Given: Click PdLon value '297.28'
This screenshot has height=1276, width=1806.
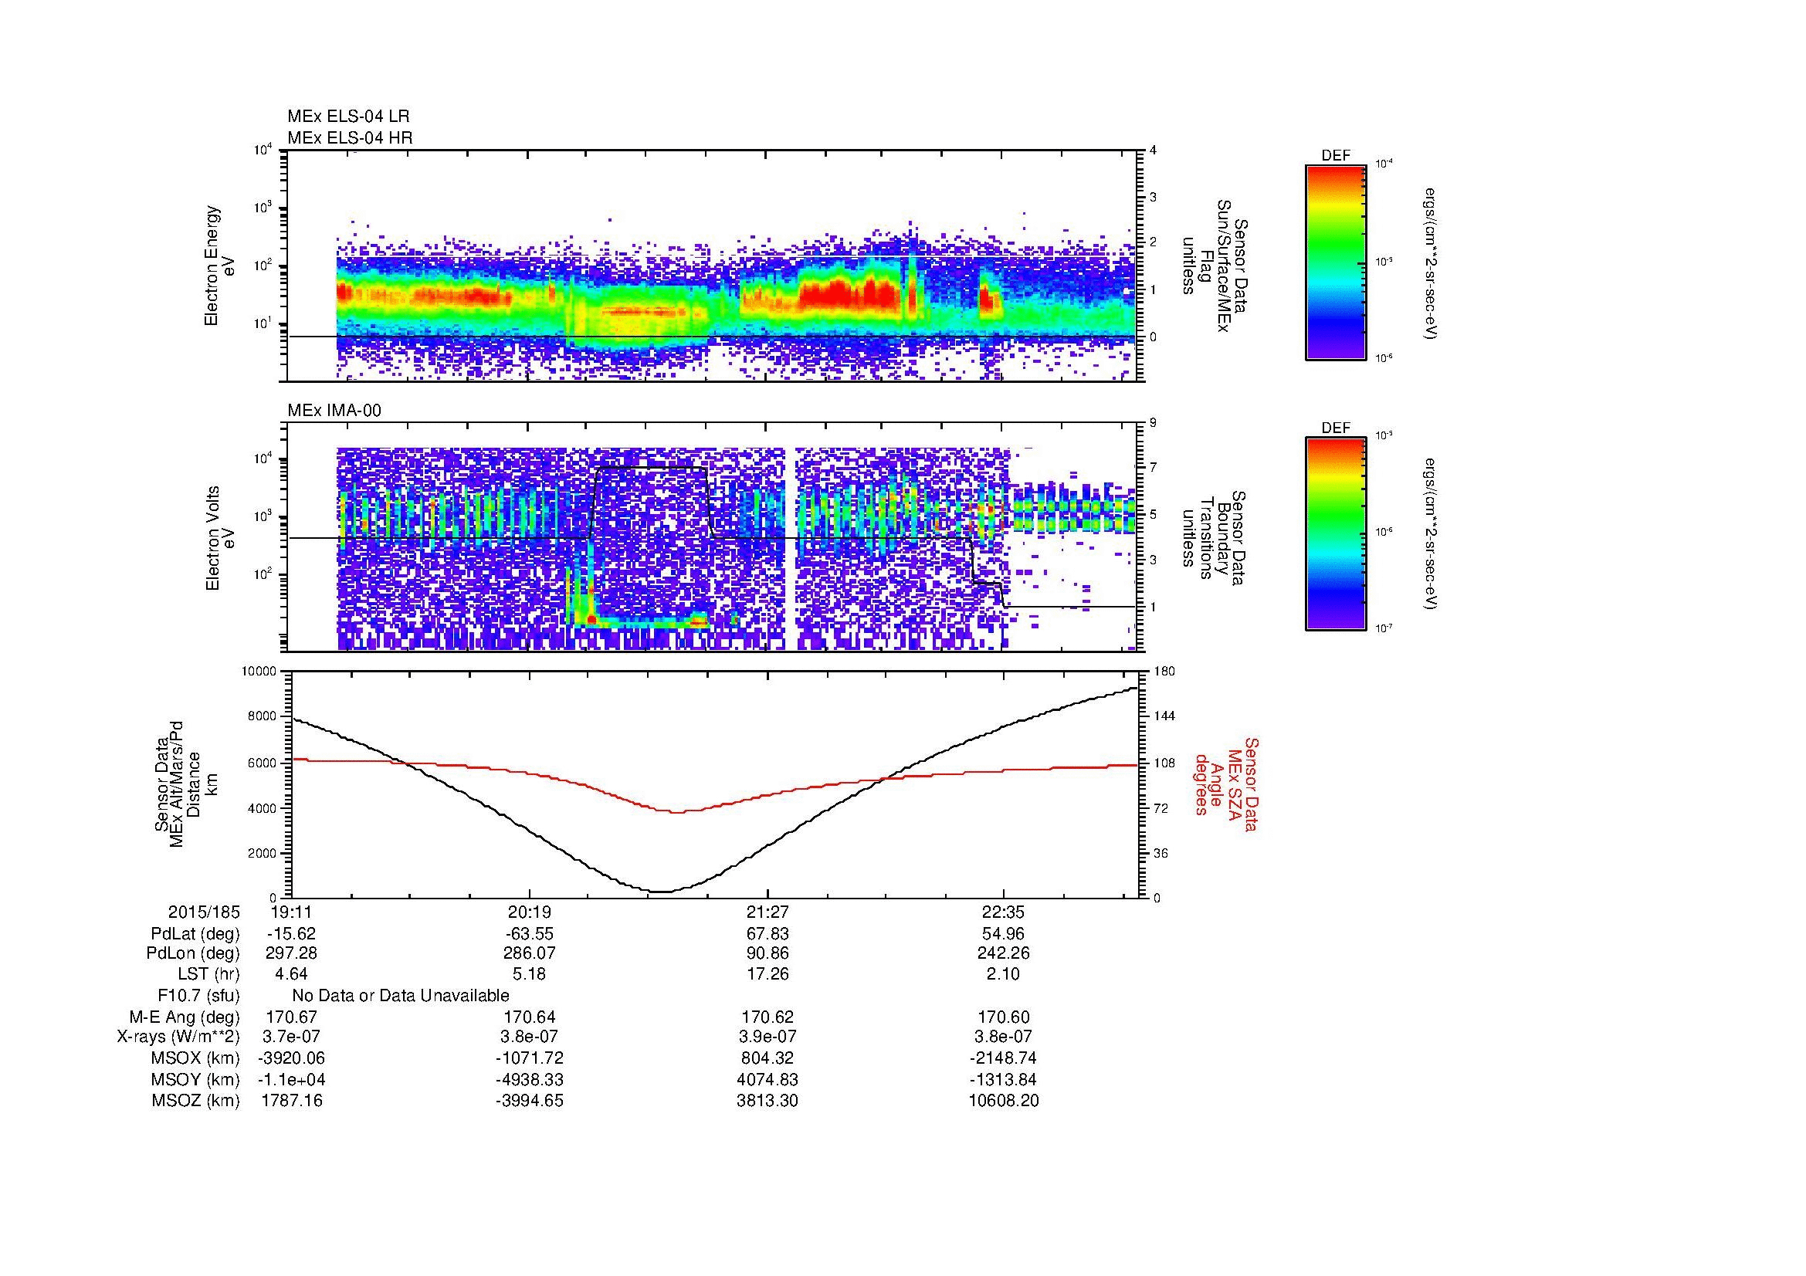Looking at the screenshot, I should tap(292, 953).
